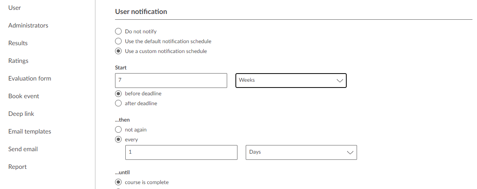Open the User section in sidebar

click(14, 8)
